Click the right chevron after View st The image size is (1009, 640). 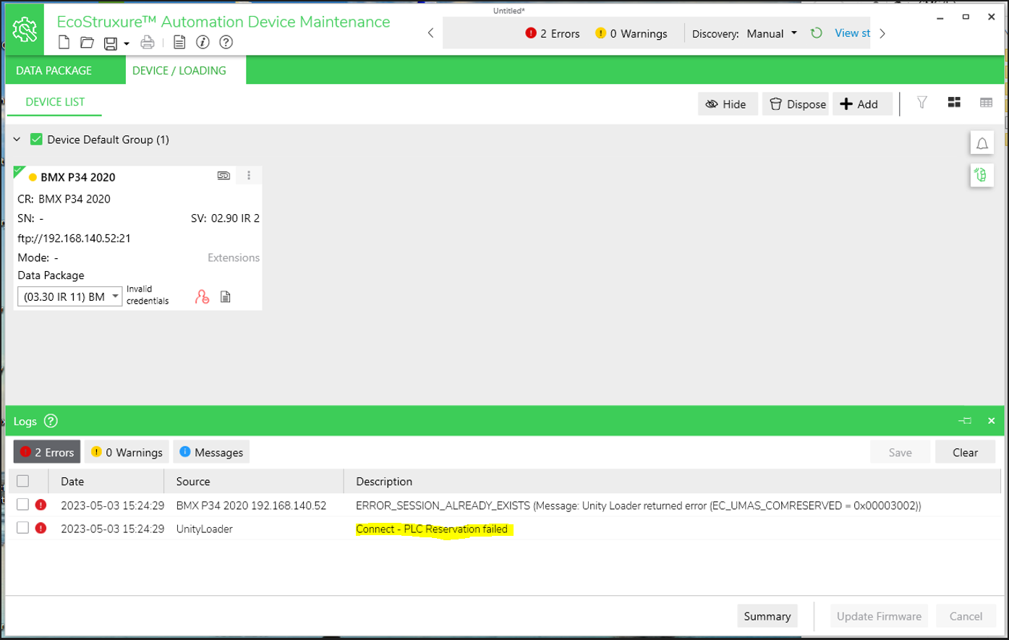pos(882,33)
